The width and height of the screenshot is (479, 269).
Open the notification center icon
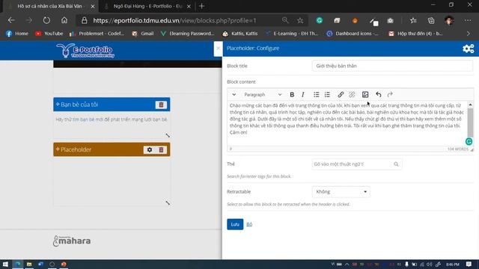pyautogui.click(x=469, y=264)
